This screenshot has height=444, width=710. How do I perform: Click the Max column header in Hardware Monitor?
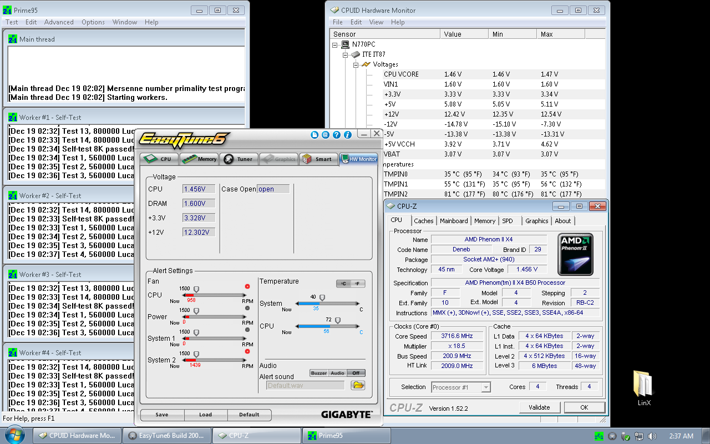(x=561, y=34)
